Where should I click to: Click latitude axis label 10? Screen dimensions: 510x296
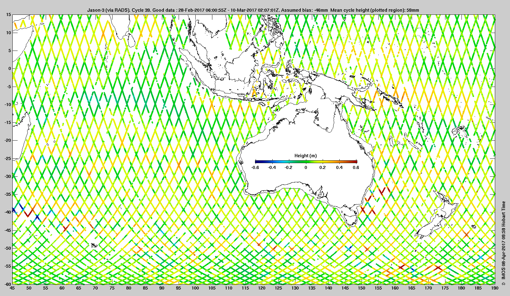pyautogui.click(x=8, y=33)
